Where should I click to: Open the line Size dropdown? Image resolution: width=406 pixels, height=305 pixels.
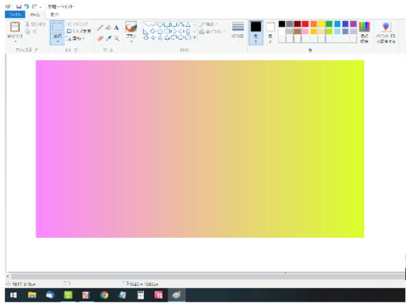[238, 31]
